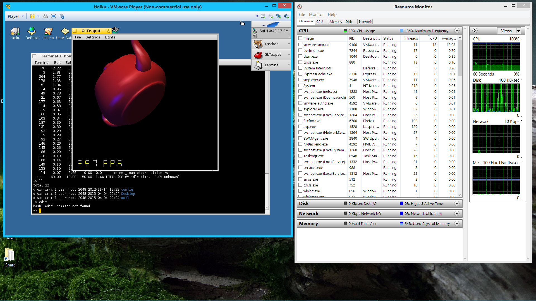This screenshot has width=536, height=301.
Task: Click the Deskbar clock time display
Action: [274, 31]
